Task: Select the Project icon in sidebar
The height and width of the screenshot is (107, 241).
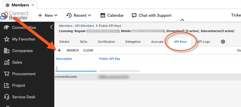Action: pos(6,85)
